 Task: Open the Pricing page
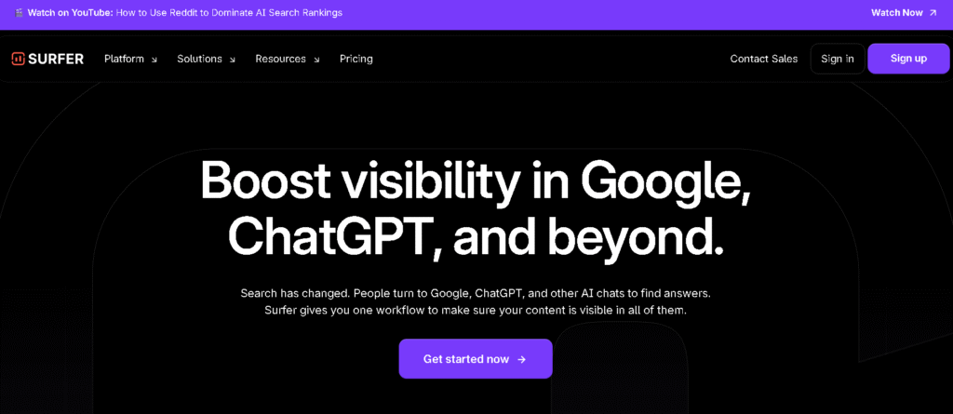[x=356, y=59]
